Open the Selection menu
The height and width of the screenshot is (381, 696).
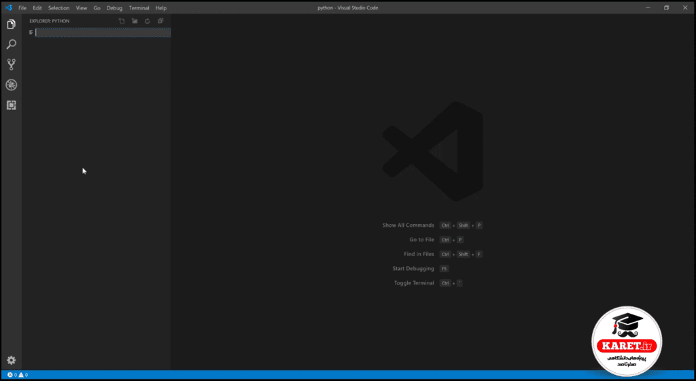58,8
